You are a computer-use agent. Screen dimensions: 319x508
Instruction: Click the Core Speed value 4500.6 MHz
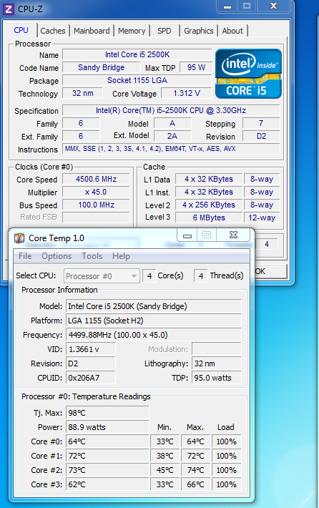tap(96, 180)
